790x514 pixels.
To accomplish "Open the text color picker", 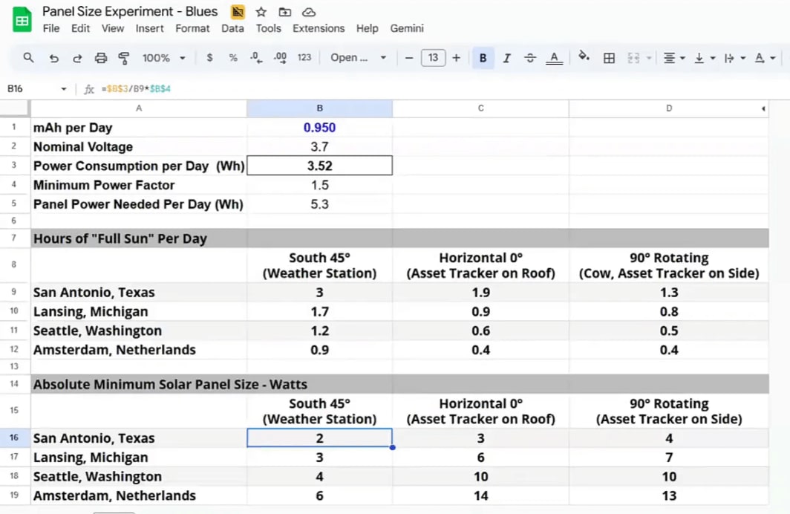I will 555,57.
